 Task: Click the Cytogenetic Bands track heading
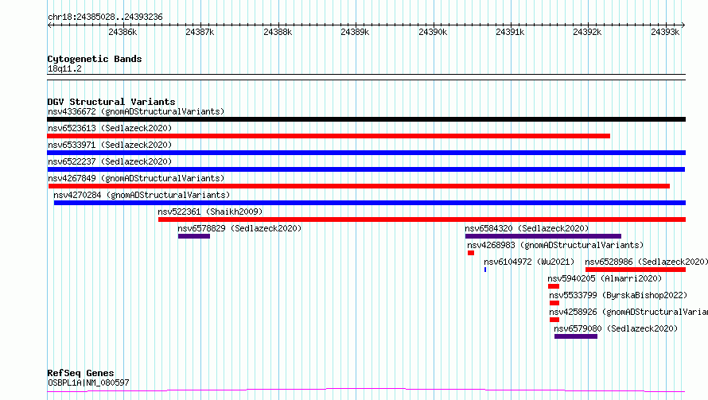(x=95, y=59)
